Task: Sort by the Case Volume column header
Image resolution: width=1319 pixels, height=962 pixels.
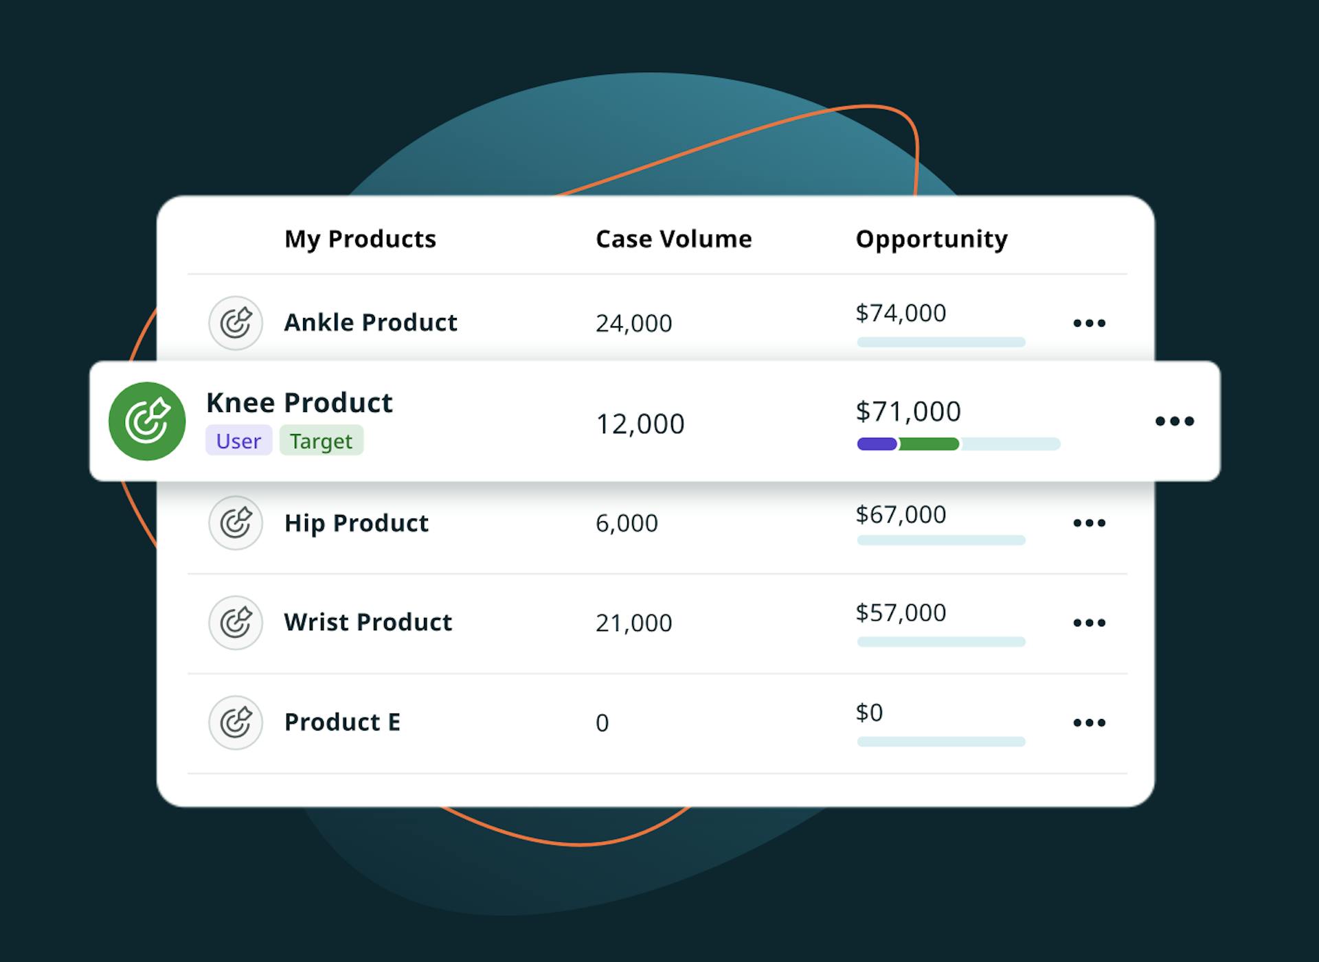Action: [x=673, y=238]
